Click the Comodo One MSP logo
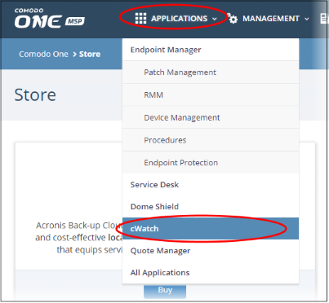 pos(49,18)
